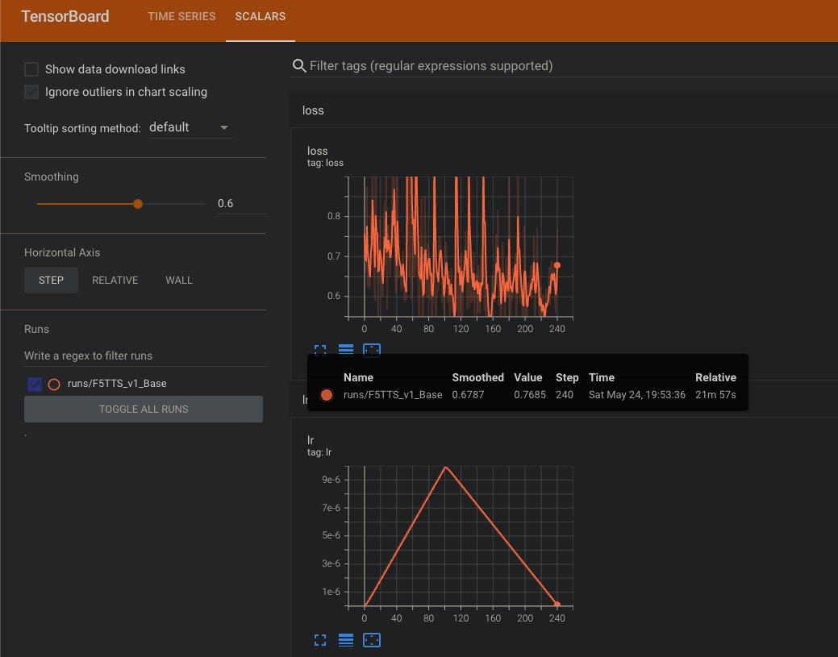Click Value 0.7685 in tooltip
Screen dimensions: 838x657
(530, 395)
